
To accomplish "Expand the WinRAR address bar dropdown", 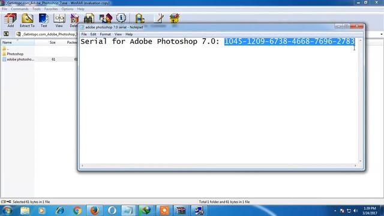I will point(382,34).
